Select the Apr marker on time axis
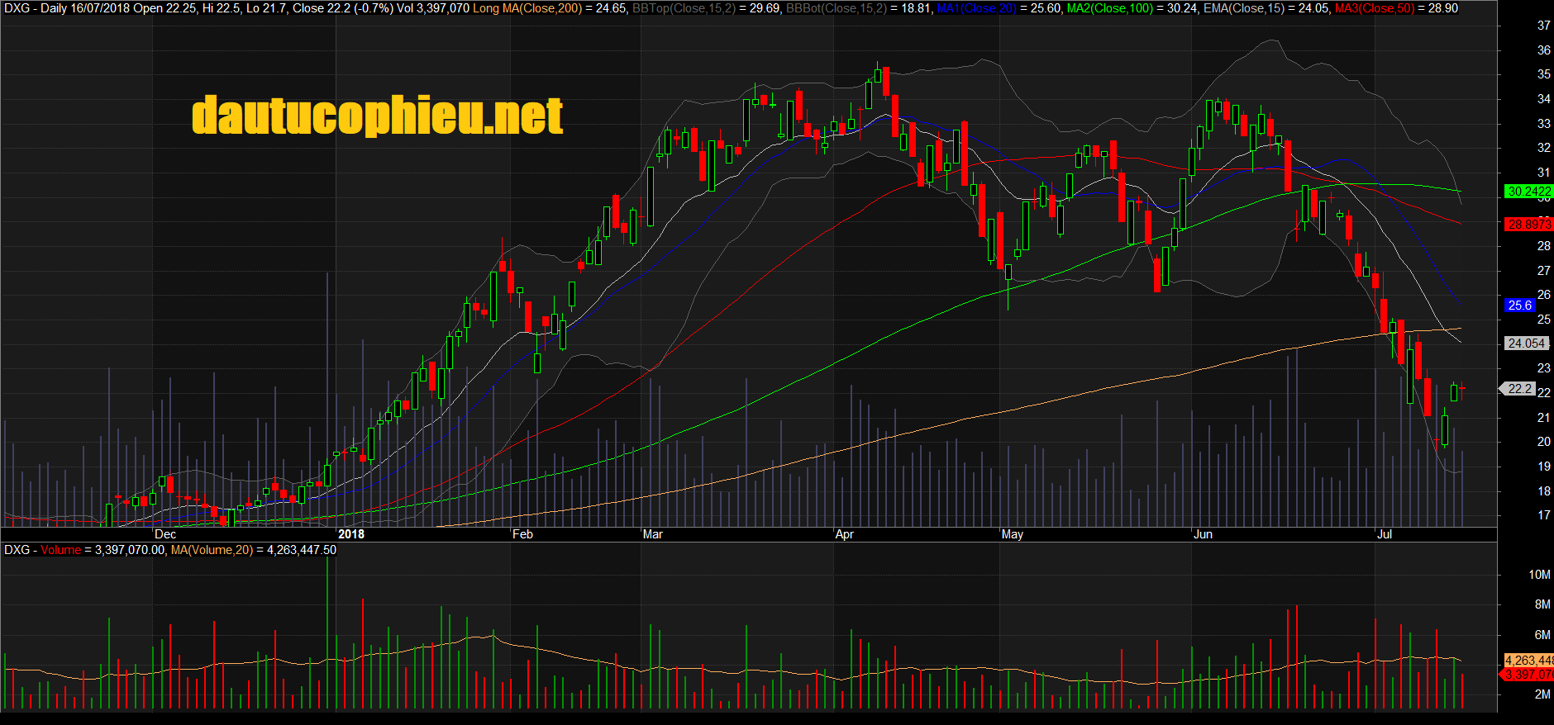 coord(844,534)
